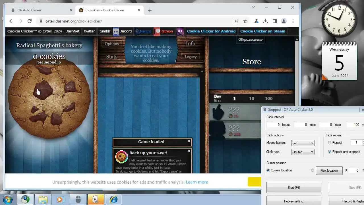Set buy amount to 1
The image size is (364, 205).
[x=235, y=99]
